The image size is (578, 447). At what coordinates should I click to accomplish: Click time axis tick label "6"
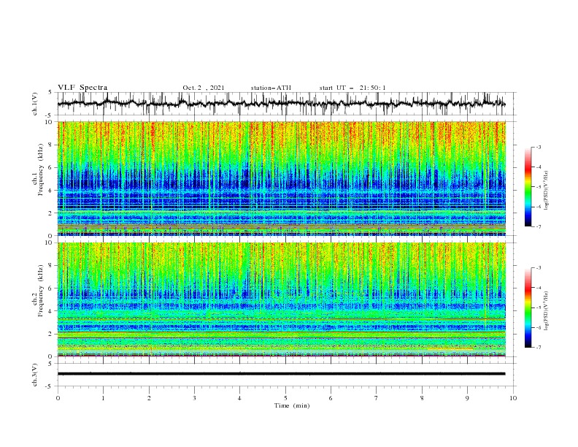pyautogui.click(x=331, y=398)
